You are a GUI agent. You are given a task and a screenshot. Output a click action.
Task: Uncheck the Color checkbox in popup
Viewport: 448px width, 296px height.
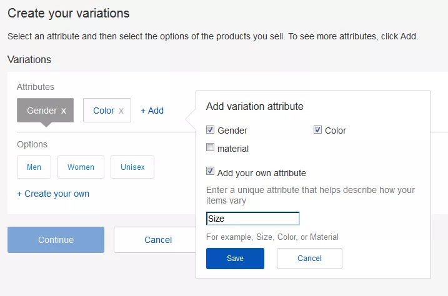coord(317,130)
